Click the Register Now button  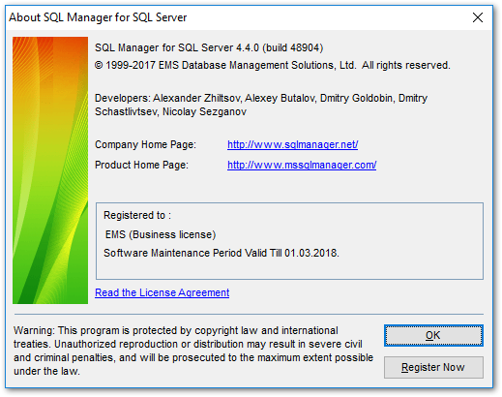[x=433, y=367]
